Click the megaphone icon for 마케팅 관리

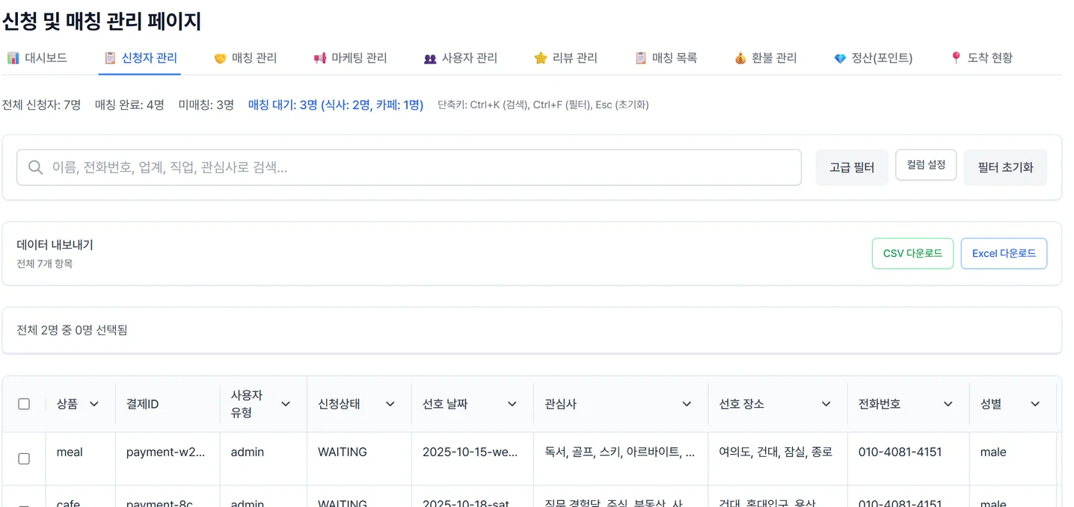tap(320, 57)
